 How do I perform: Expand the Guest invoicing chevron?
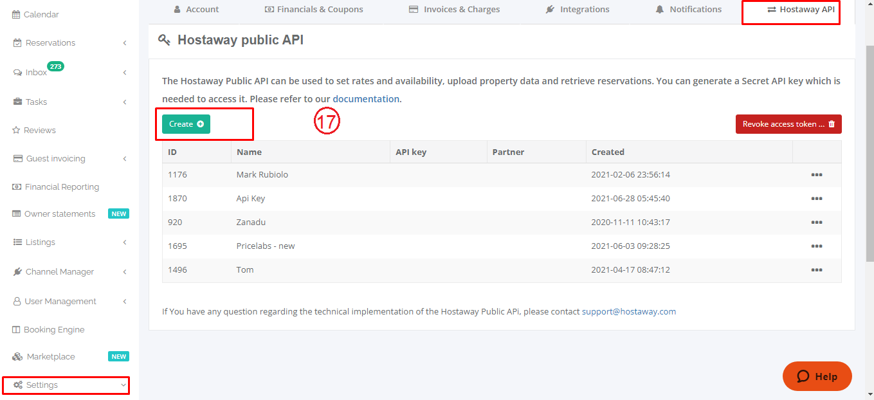[x=124, y=158]
